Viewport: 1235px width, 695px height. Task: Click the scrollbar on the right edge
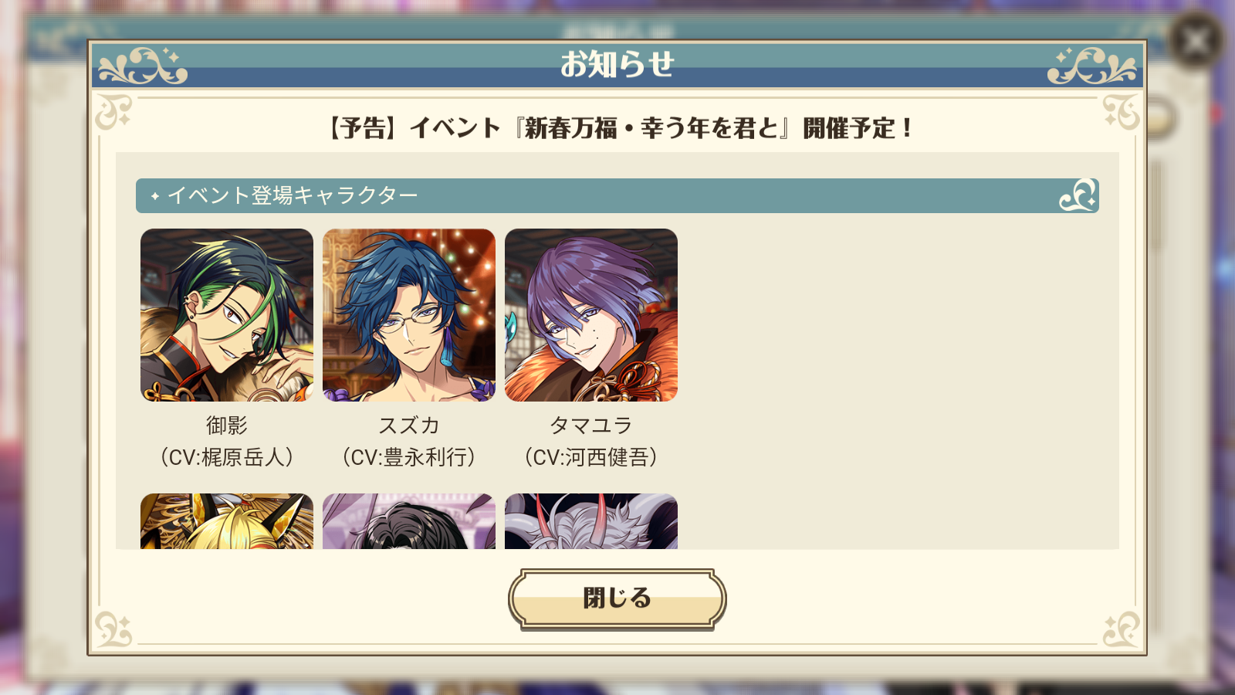tap(1155, 205)
